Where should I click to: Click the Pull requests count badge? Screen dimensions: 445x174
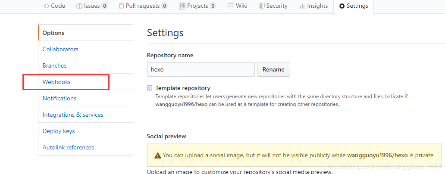pos(164,6)
